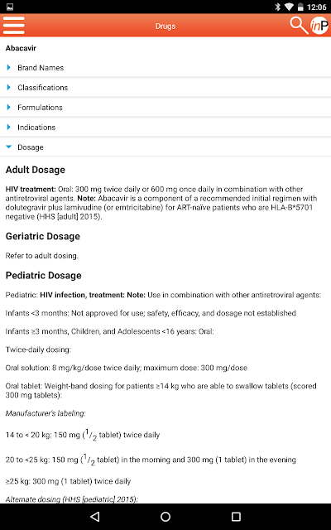Screen dimensions: 331x530
Task: Tap the clock showing 12:06
Action: [316, 7]
